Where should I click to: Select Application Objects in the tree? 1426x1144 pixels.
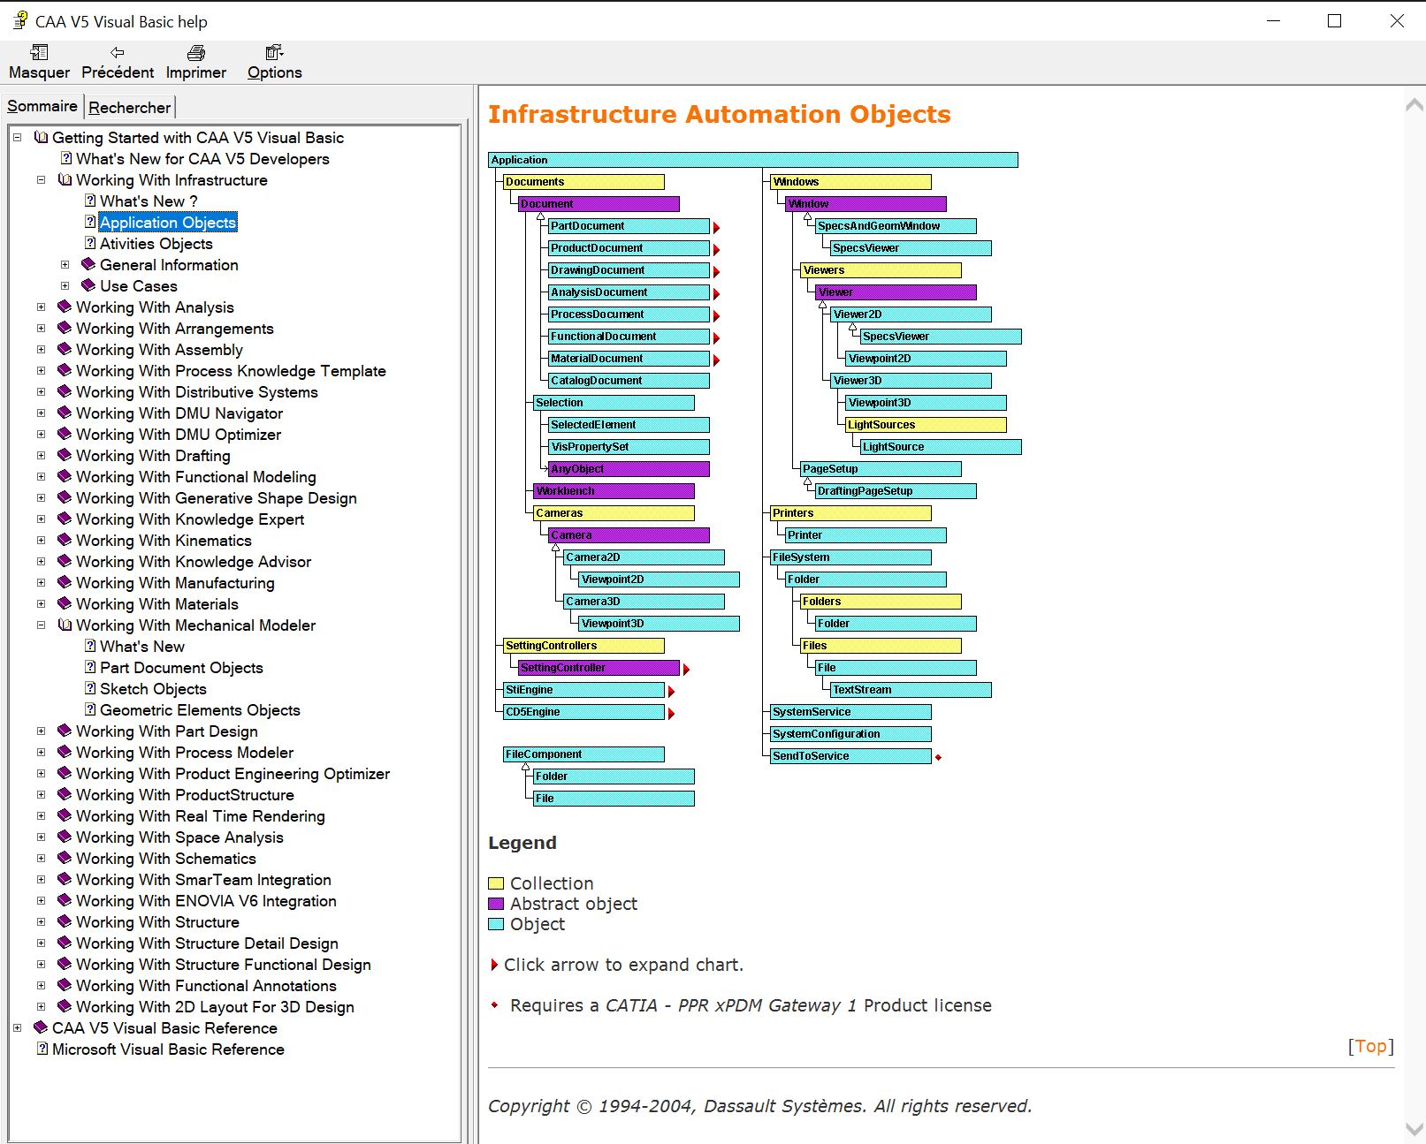[168, 223]
